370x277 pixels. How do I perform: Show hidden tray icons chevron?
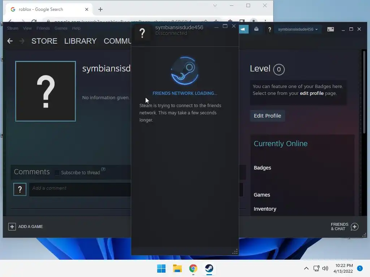point(306,268)
